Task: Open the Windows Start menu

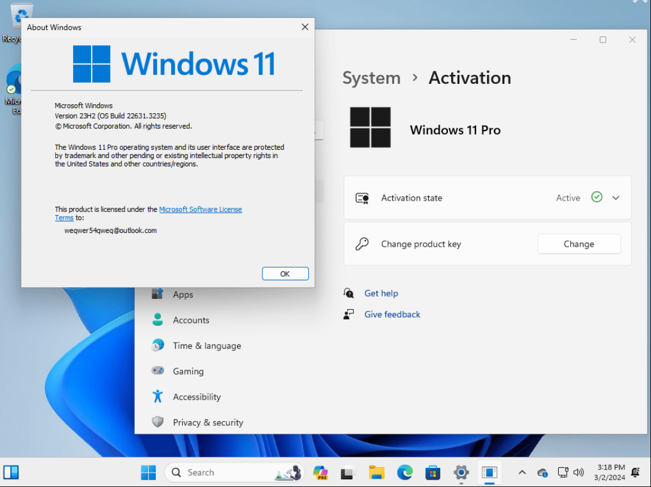Action: pos(148,473)
